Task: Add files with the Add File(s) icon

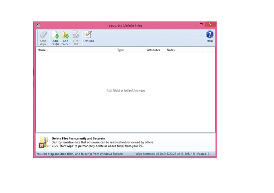Action: pyautogui.click(x=55, y=34)
